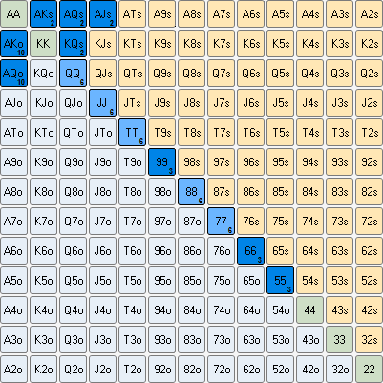Toggle the QQ pocket pair cell

pyautogui.click(x=73, y=74)
